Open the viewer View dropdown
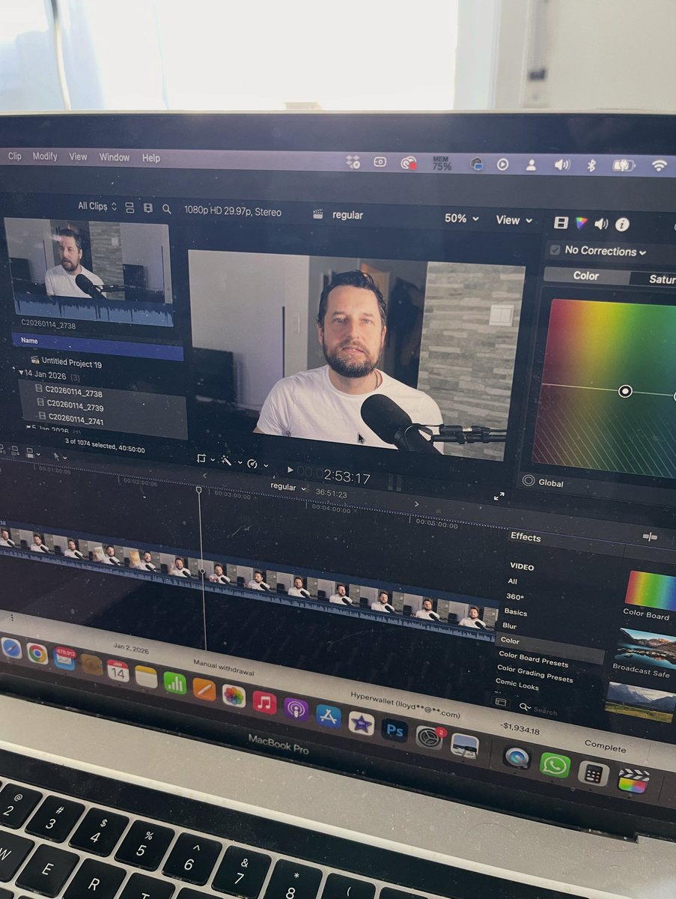 (x=514, y=220)
